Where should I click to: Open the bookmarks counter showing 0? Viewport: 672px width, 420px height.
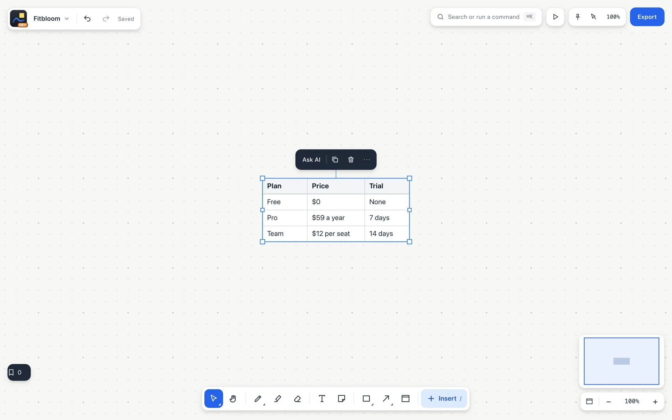19,372
